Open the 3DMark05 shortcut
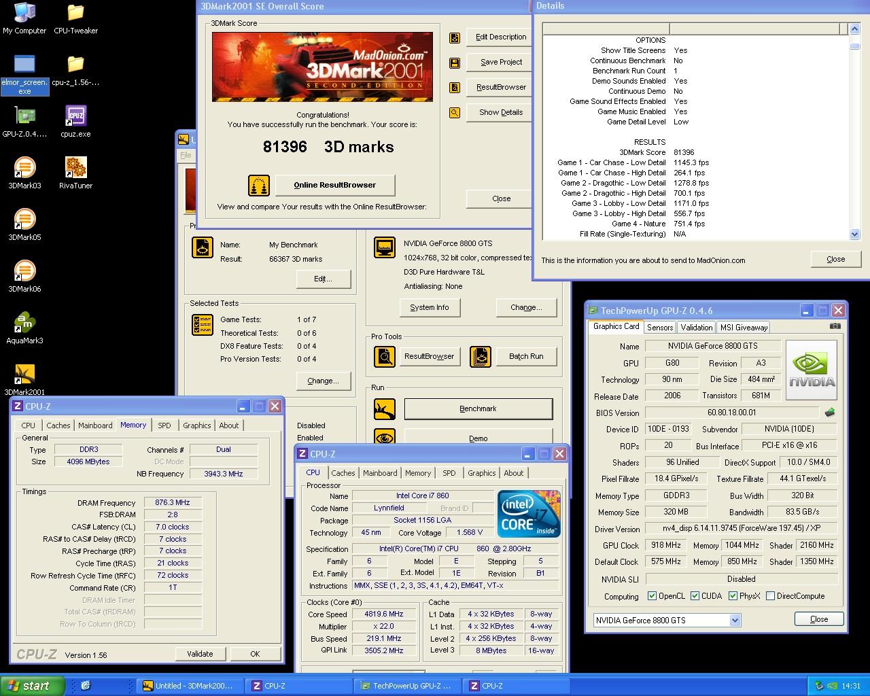This screenshot has width=870, height=696. pos(24,226)
